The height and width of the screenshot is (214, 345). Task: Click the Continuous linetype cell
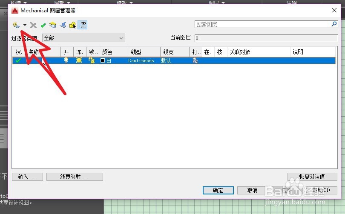click(x=141, y=60)
